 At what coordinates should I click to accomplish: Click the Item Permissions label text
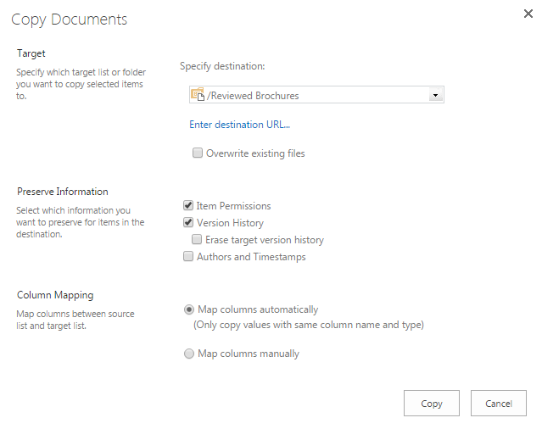click(x=233, y=206)
